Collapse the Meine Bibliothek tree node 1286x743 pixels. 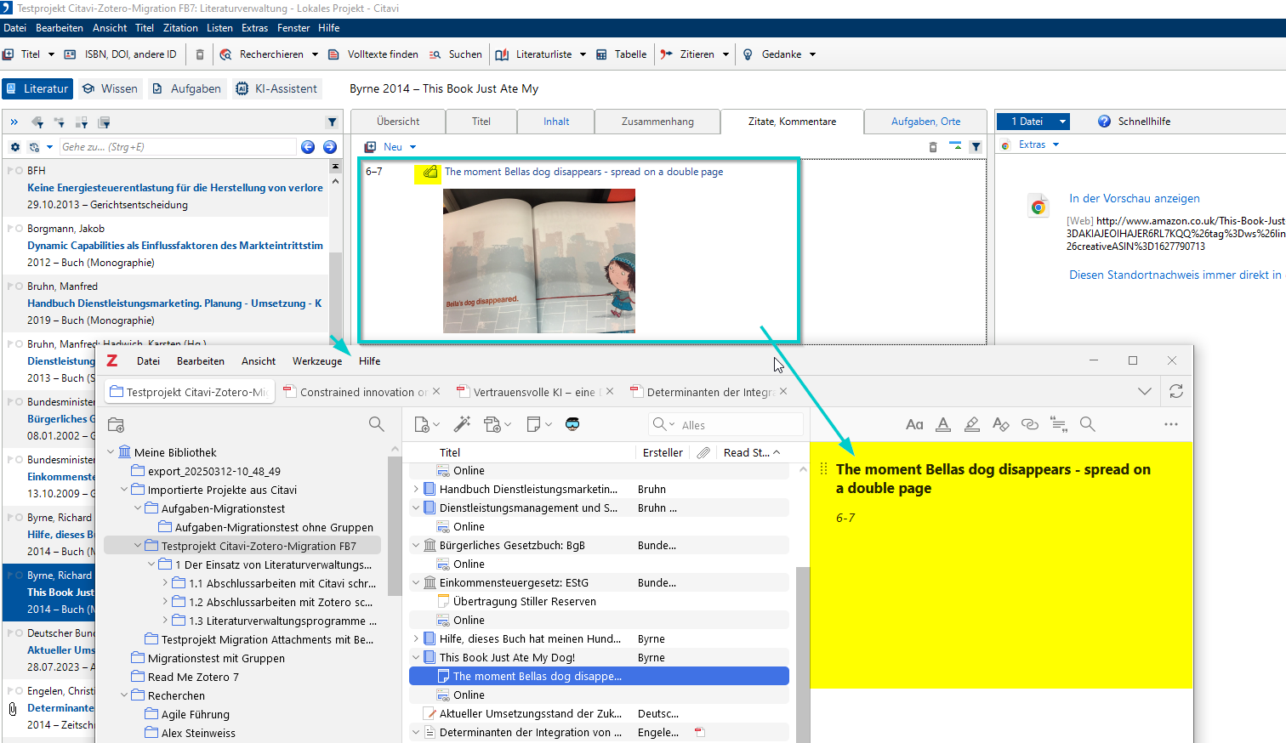(x=111, y=452)
